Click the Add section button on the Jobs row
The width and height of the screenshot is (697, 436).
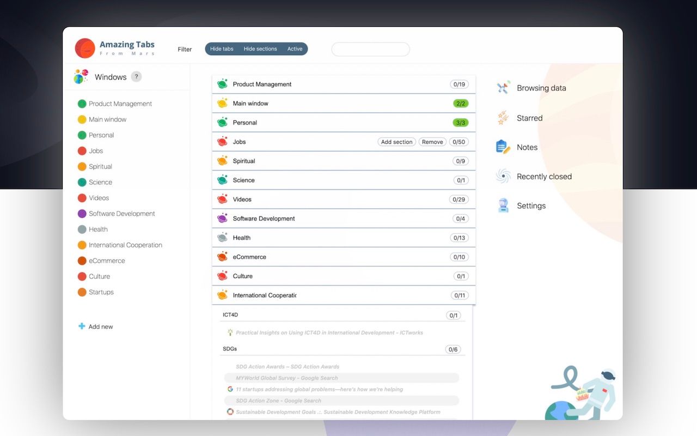point(396,142)
